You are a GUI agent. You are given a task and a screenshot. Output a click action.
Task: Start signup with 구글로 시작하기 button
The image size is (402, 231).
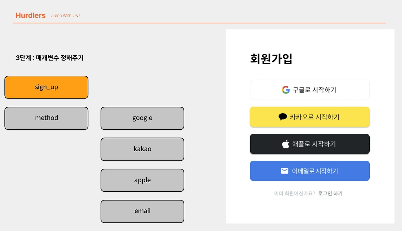click(x=310, y=90)
